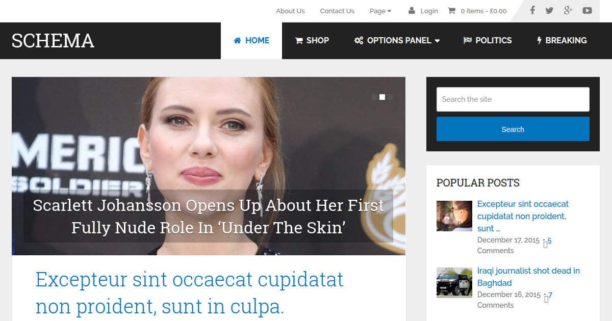The image size is (612, 321).
Task: Click the December 17, 2015 date text
Action: point(508,240)
